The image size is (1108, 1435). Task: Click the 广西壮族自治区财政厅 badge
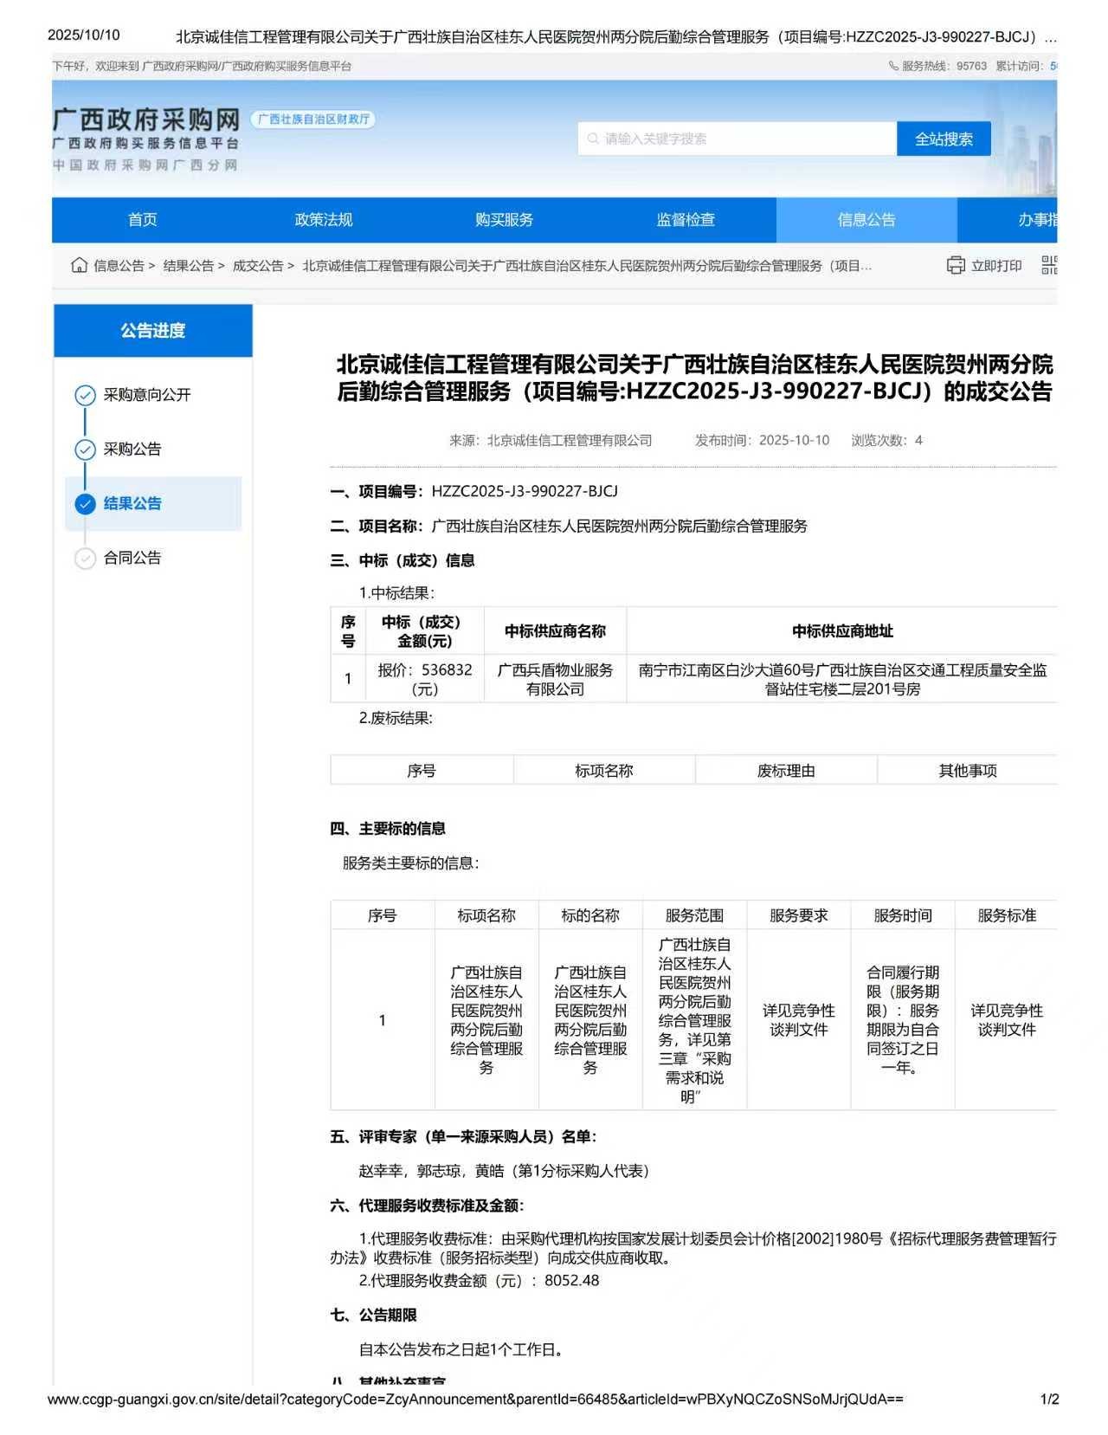coord(313,120)
